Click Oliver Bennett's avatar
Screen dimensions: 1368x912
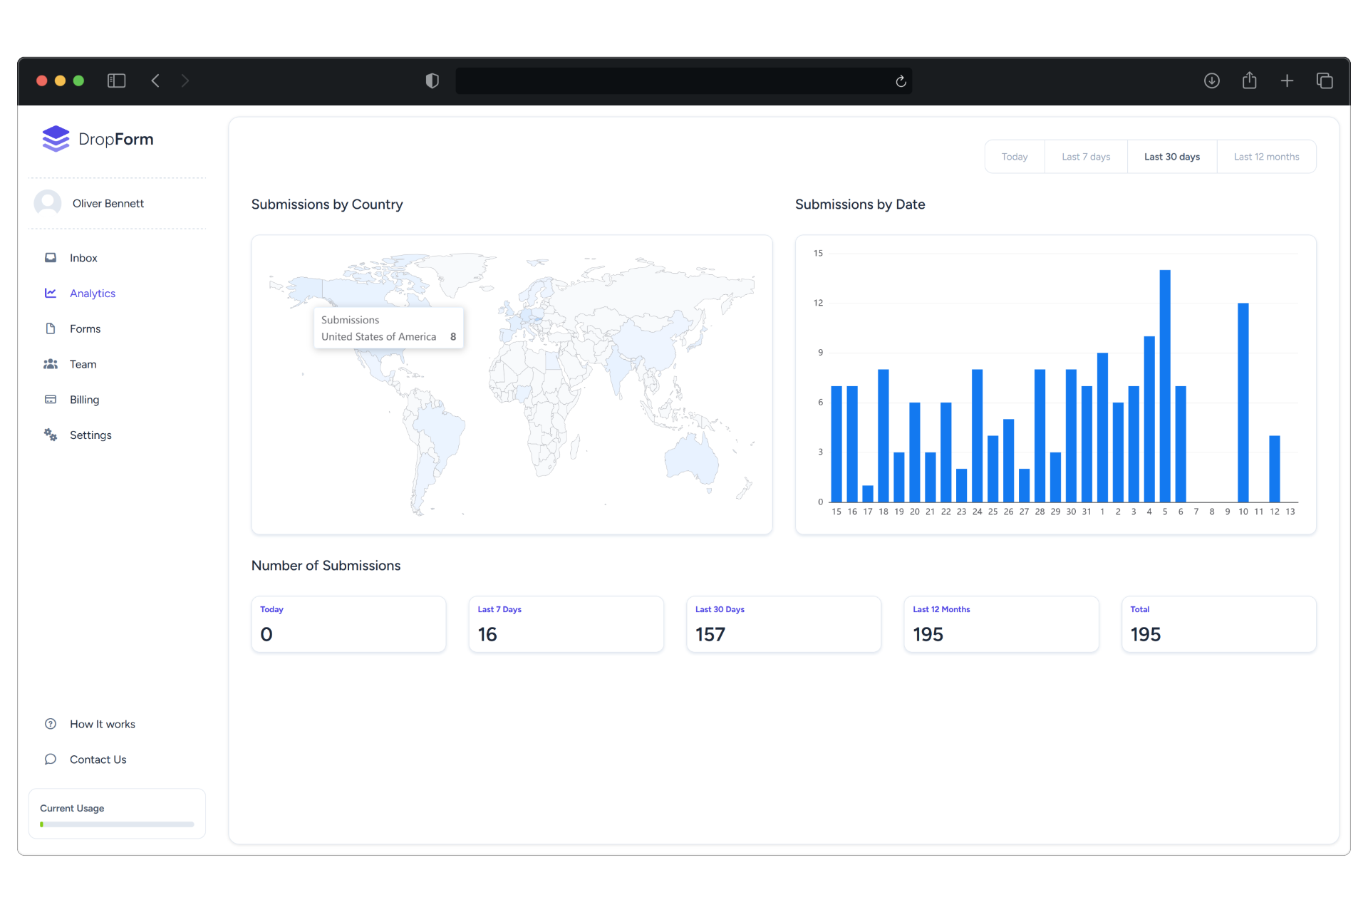coord(47,203)
